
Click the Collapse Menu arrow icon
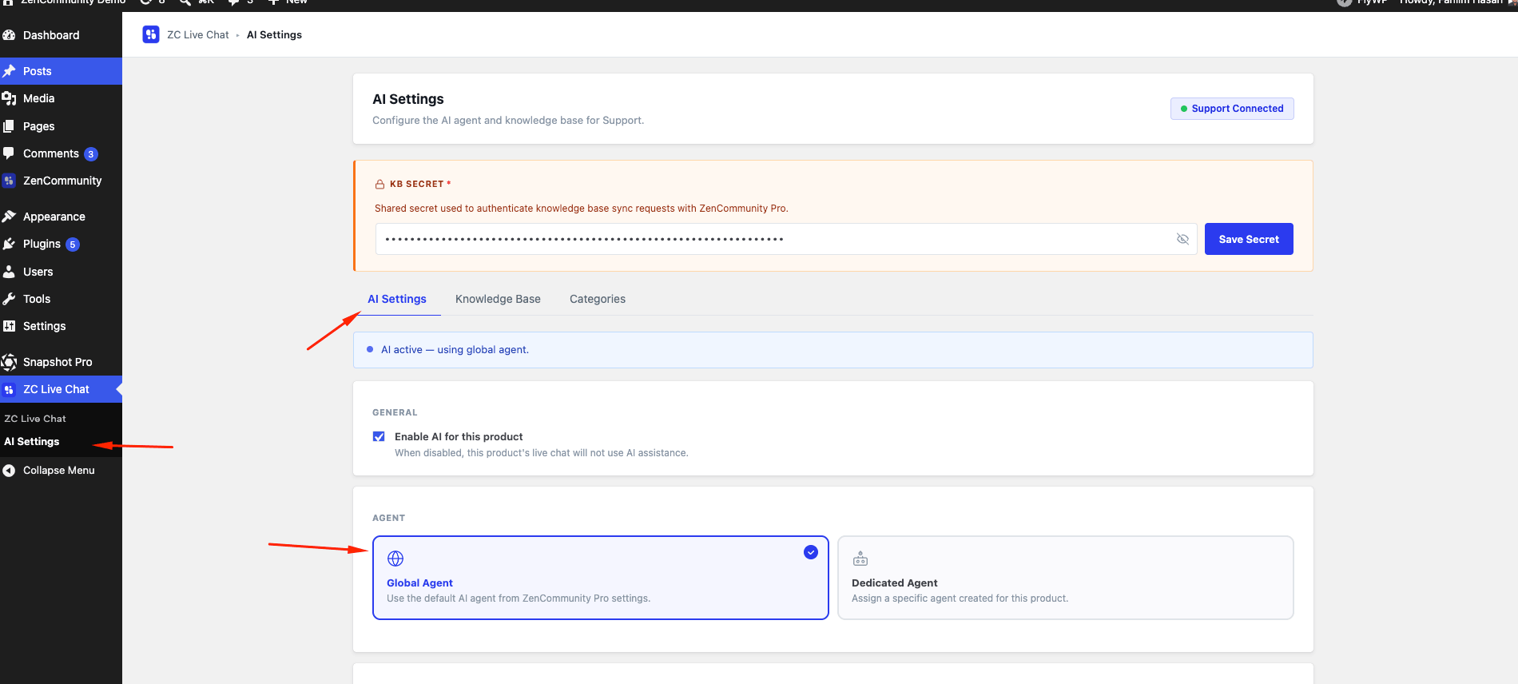10,471
